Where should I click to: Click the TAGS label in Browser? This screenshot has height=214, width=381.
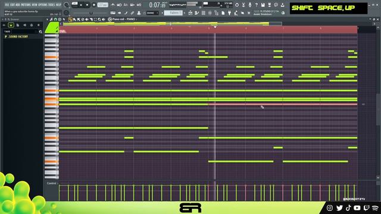[x=7, y=32]
